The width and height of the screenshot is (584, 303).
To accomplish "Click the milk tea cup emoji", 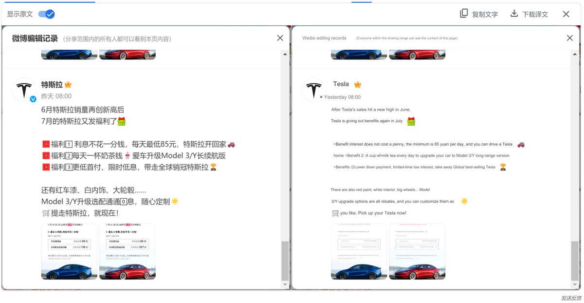I will point(128,156).
